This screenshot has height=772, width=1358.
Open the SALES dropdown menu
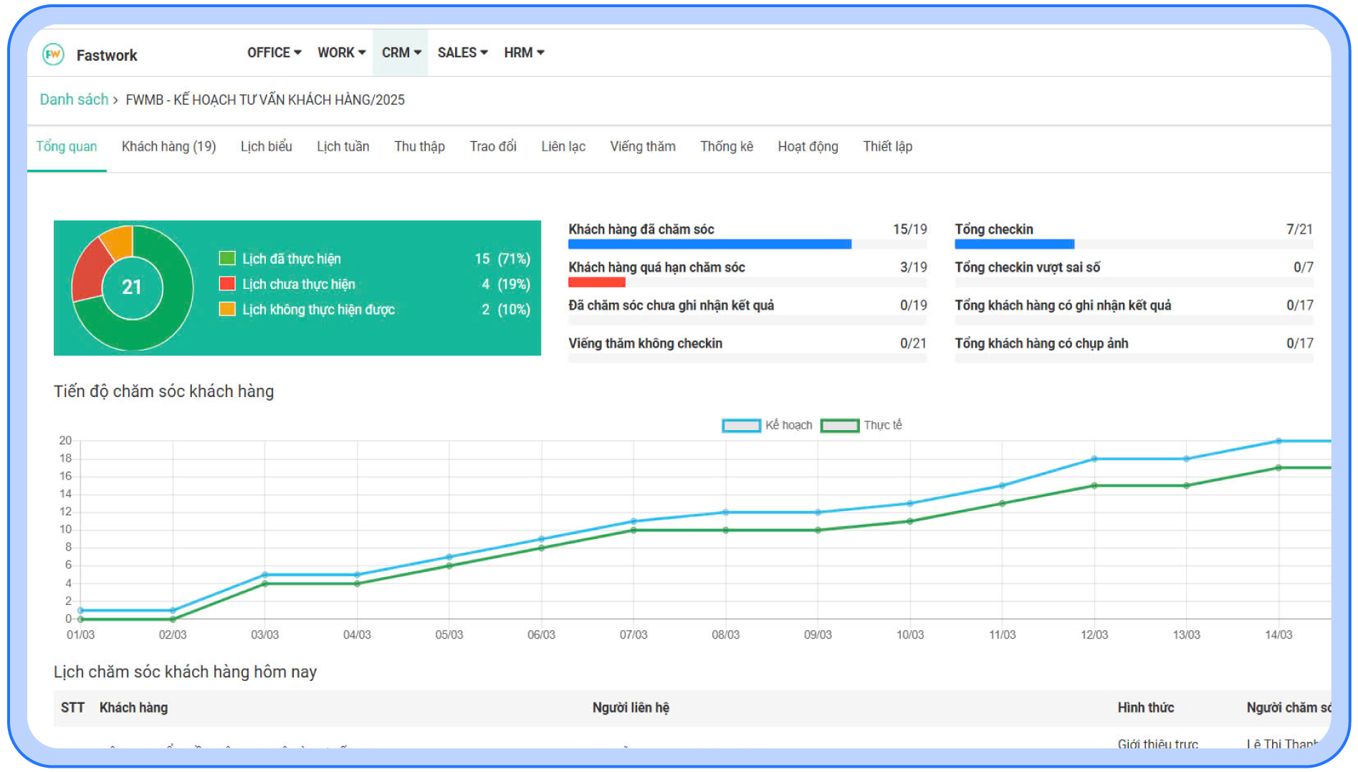point(462,53)
